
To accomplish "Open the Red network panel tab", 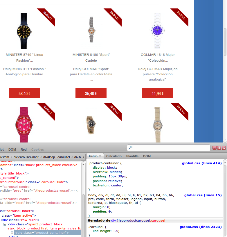I will tap(24, 149).
